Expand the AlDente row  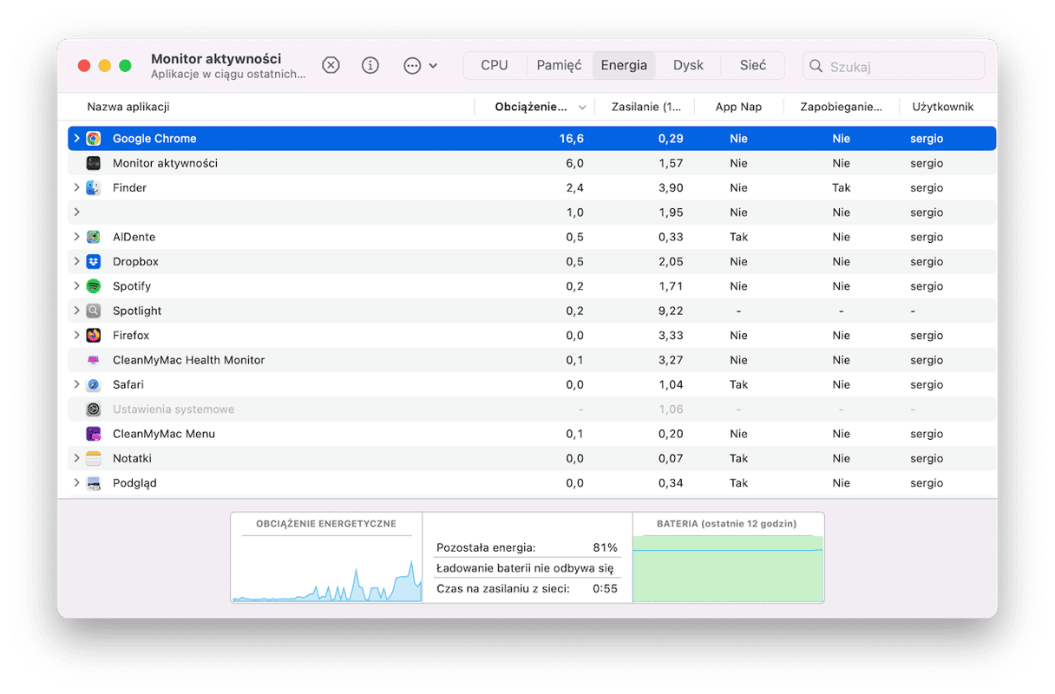76,237
